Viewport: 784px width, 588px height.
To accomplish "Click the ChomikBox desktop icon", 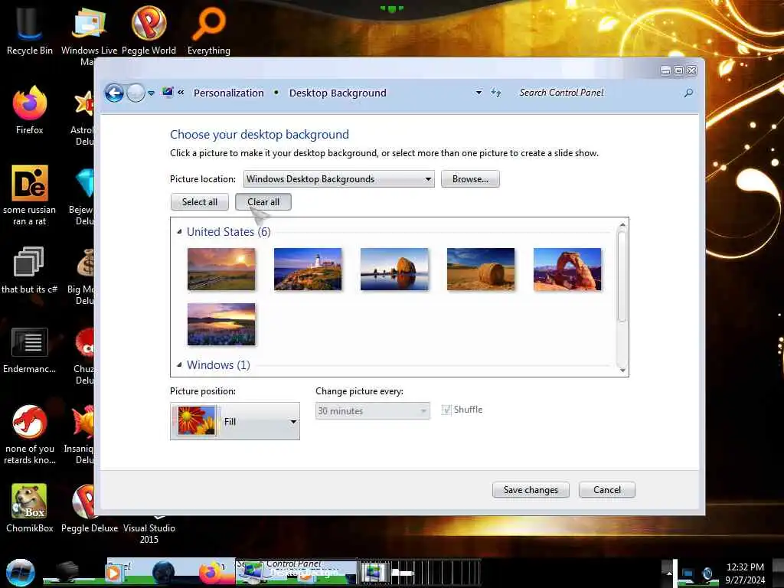I will tap(30, 508).
